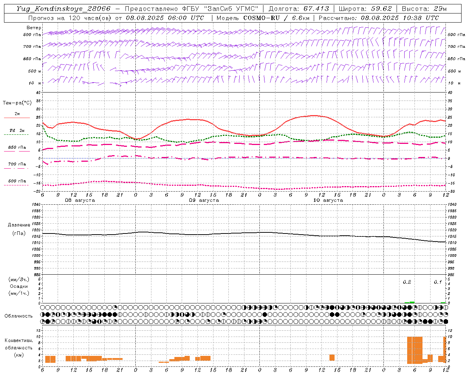This screenshot has height=373, width=467.
Task: Click the Облачность cloud cover row label
Action: pos(19,316)
